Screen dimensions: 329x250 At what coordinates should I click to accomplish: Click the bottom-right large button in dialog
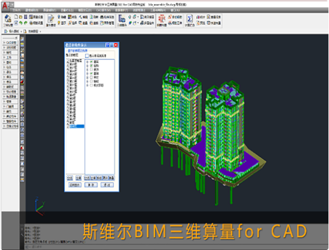pos(107,185)
